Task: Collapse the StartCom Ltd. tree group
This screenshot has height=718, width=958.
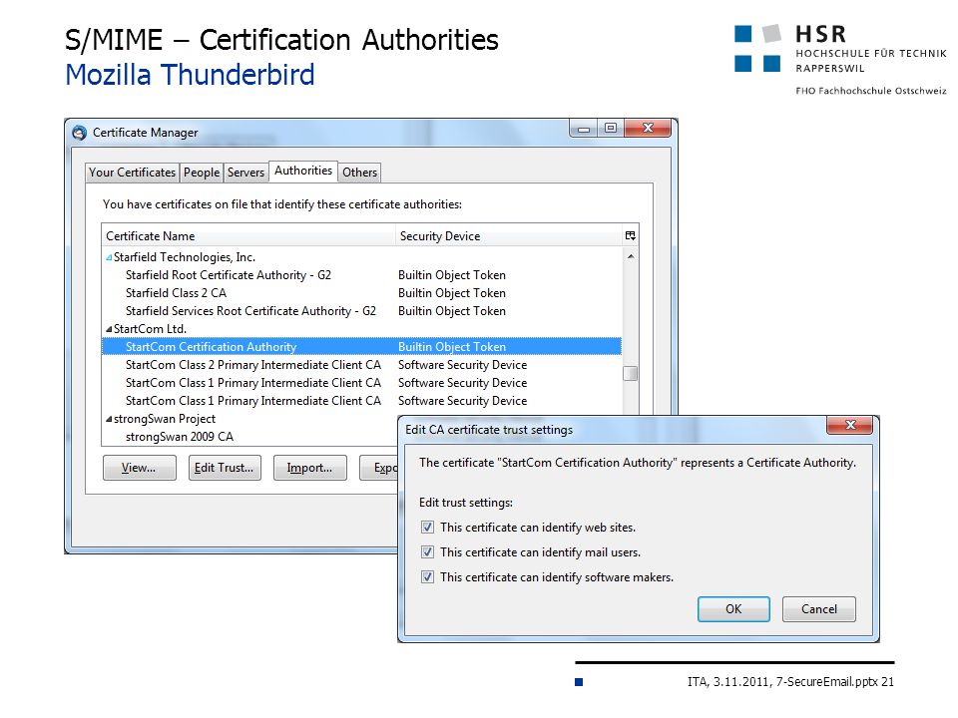Action: [x=109, y=329]
